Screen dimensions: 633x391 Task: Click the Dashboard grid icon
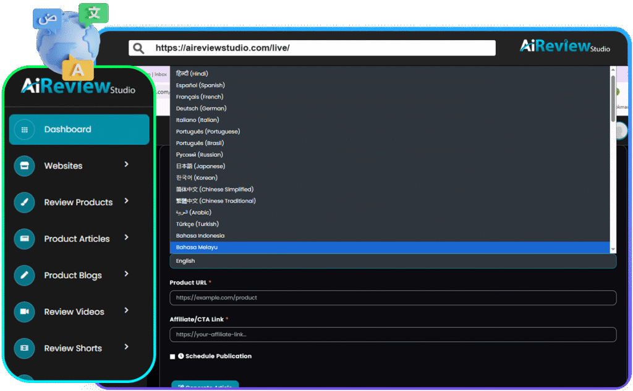[x=25, y=130]
